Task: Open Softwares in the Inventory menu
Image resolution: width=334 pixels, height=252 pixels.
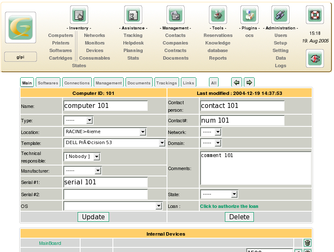Action: click(x=60, y=50)
